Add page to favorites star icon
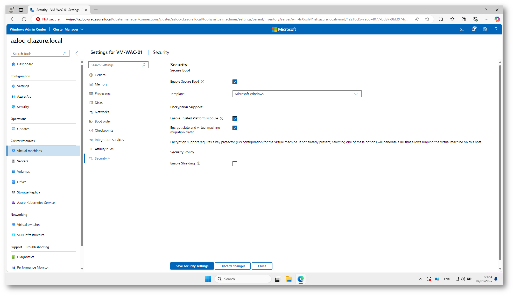This screenshot has height=296, width=514. coord(427,19)
